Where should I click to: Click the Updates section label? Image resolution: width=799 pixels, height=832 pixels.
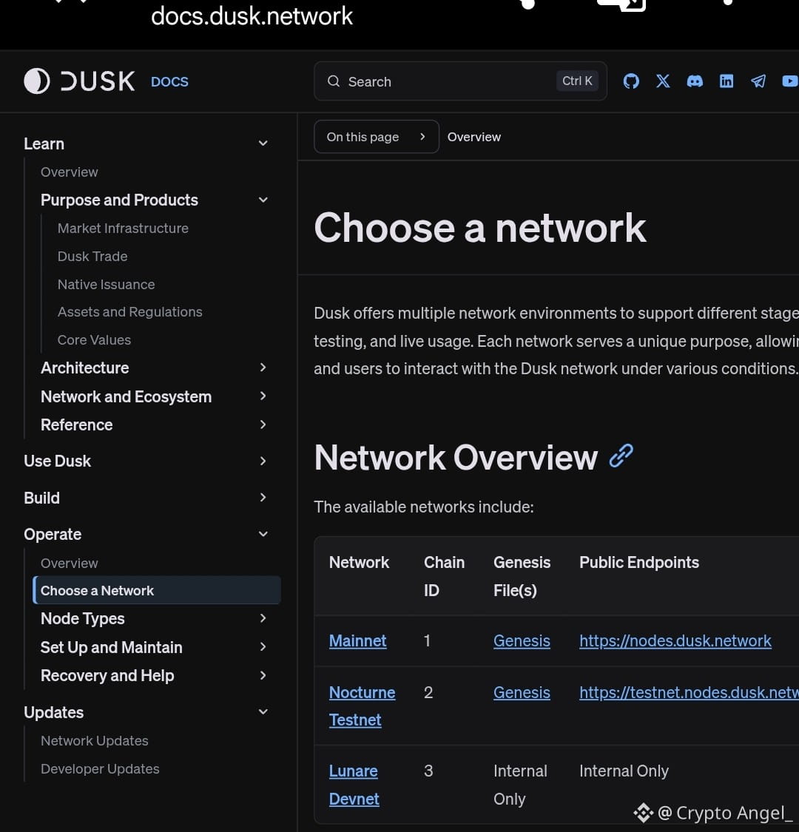[53, 712]
